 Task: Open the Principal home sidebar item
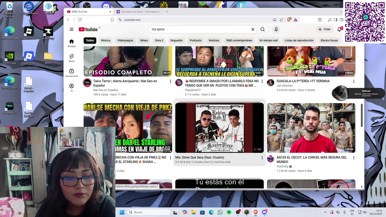click(71, 43)
